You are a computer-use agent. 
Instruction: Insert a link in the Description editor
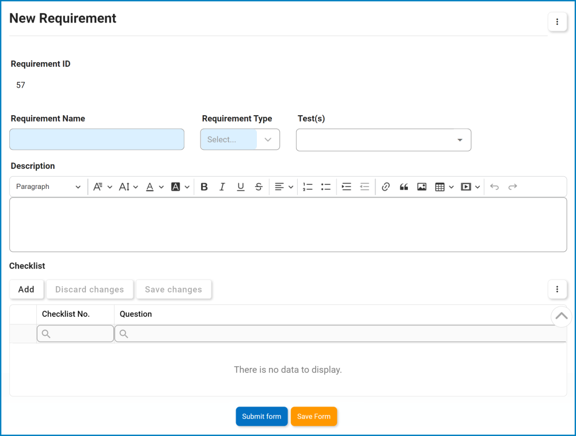386,186
